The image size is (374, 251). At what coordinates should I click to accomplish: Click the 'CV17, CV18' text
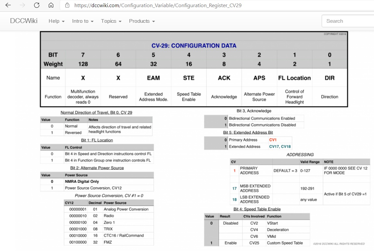coord(280,146)
